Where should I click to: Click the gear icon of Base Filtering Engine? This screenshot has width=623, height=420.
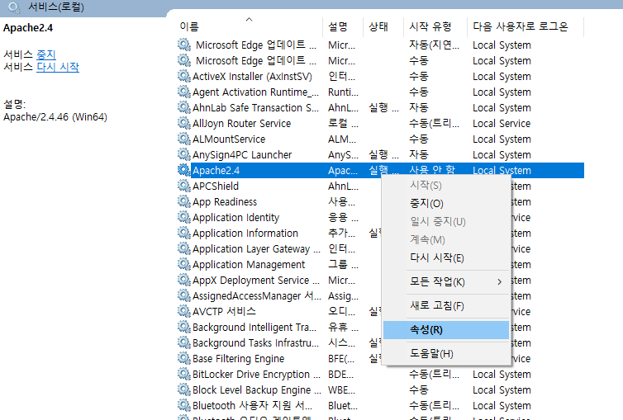coord(184,358)
